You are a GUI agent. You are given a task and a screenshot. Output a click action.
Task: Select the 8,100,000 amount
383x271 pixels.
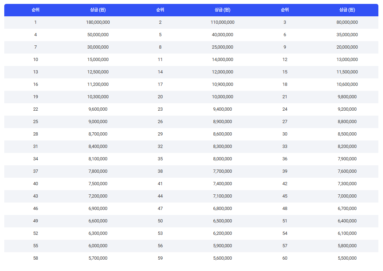98,159
